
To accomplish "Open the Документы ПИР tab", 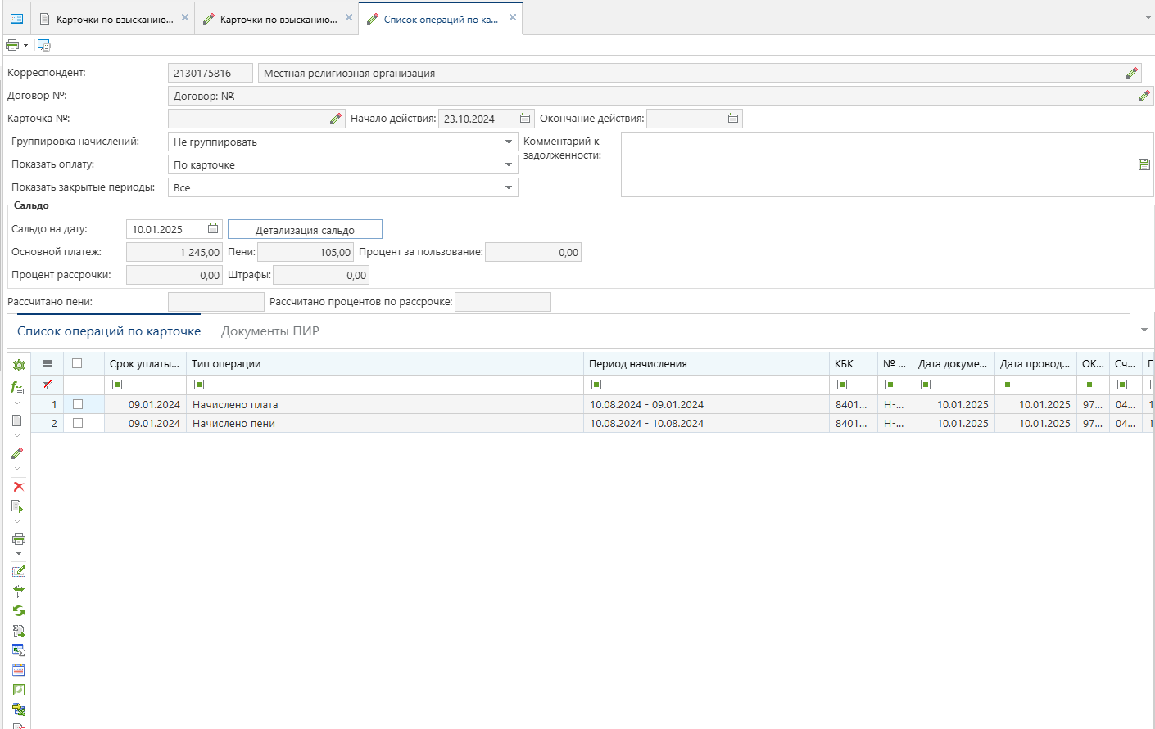I will 270,331.
